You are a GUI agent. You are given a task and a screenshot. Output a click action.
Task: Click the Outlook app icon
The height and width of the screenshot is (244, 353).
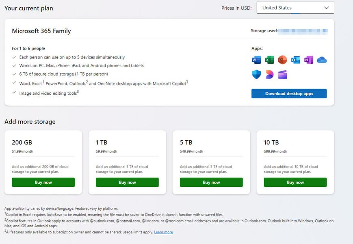pos(295,60)
